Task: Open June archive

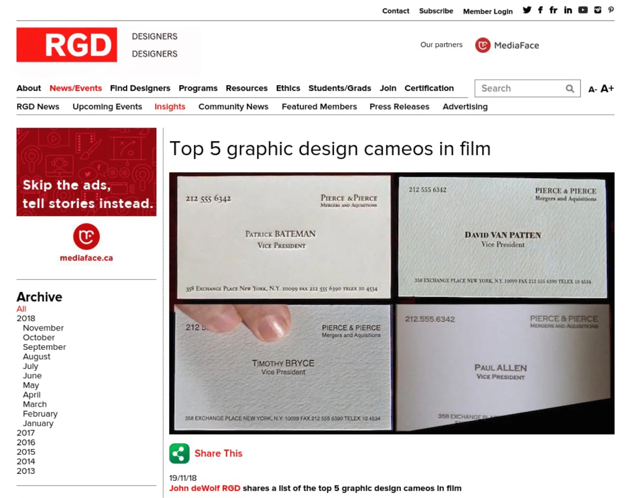Action: click(32, 376)
